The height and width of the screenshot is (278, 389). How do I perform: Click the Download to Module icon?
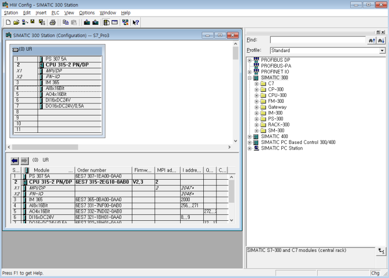(x=87, y=23)
